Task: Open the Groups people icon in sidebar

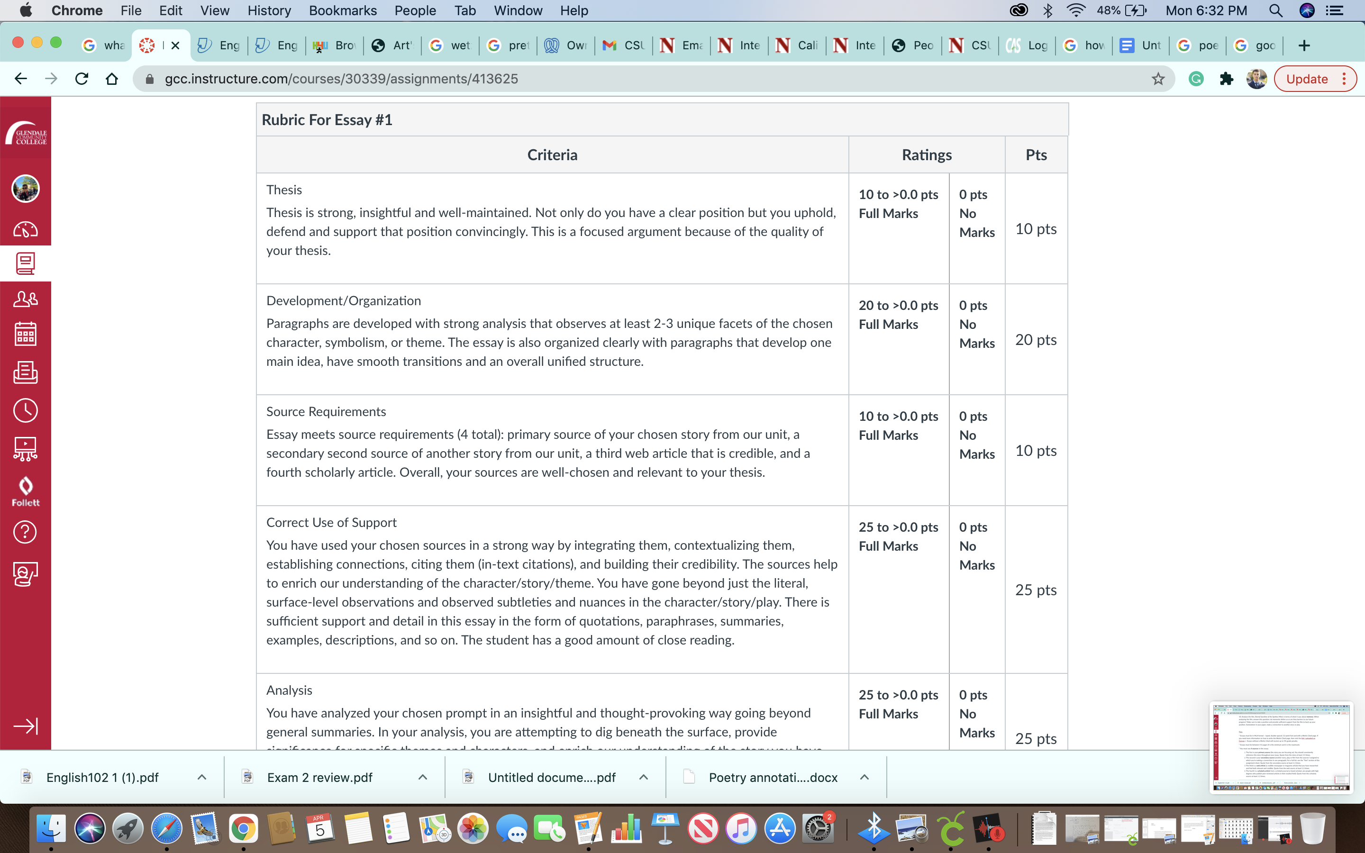Action: (x=26, y=299)
